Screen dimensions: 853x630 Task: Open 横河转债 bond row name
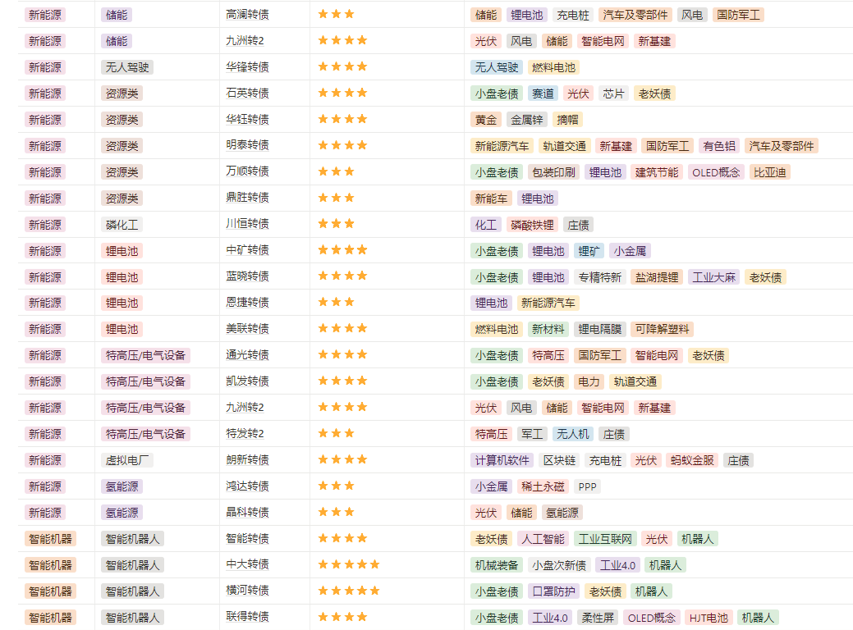pyautogui.click(x=247, y=591)
